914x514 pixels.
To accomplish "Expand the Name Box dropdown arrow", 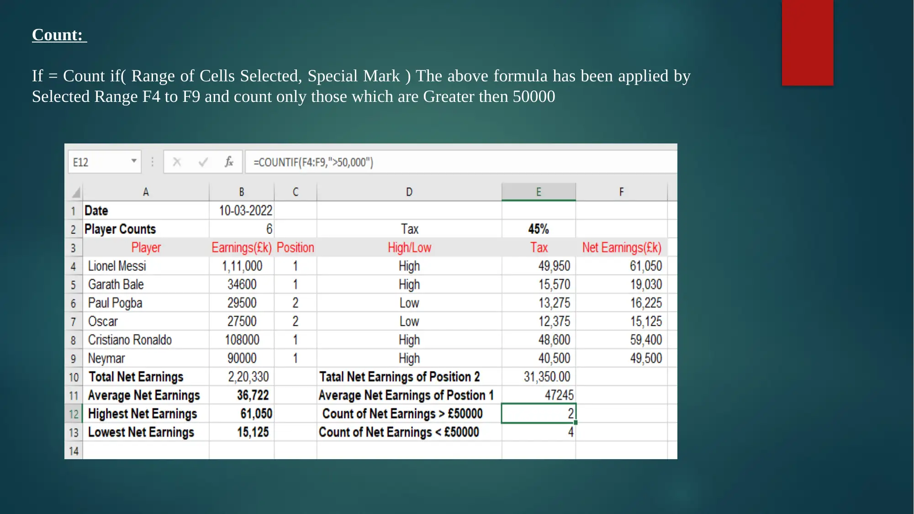I will [x=134, y=161].
